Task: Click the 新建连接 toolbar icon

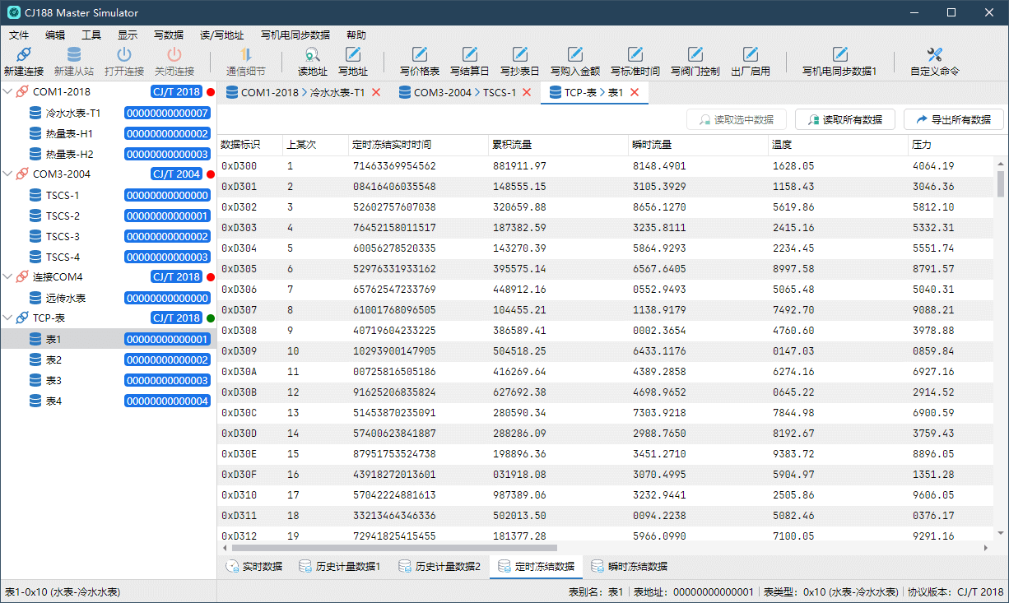Action: 23,55
